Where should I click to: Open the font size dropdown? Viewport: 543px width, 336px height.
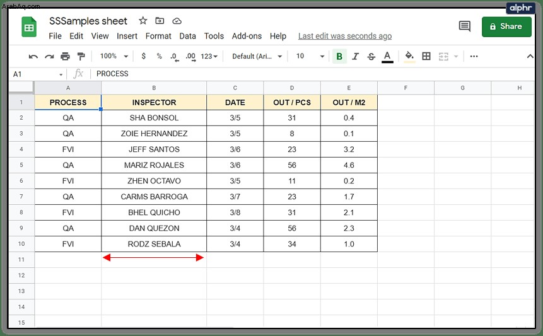pyautogui.click(x=310, y=56)
